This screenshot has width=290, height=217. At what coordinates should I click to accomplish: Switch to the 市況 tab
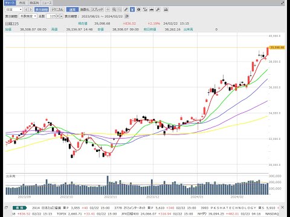coord(22,3)
